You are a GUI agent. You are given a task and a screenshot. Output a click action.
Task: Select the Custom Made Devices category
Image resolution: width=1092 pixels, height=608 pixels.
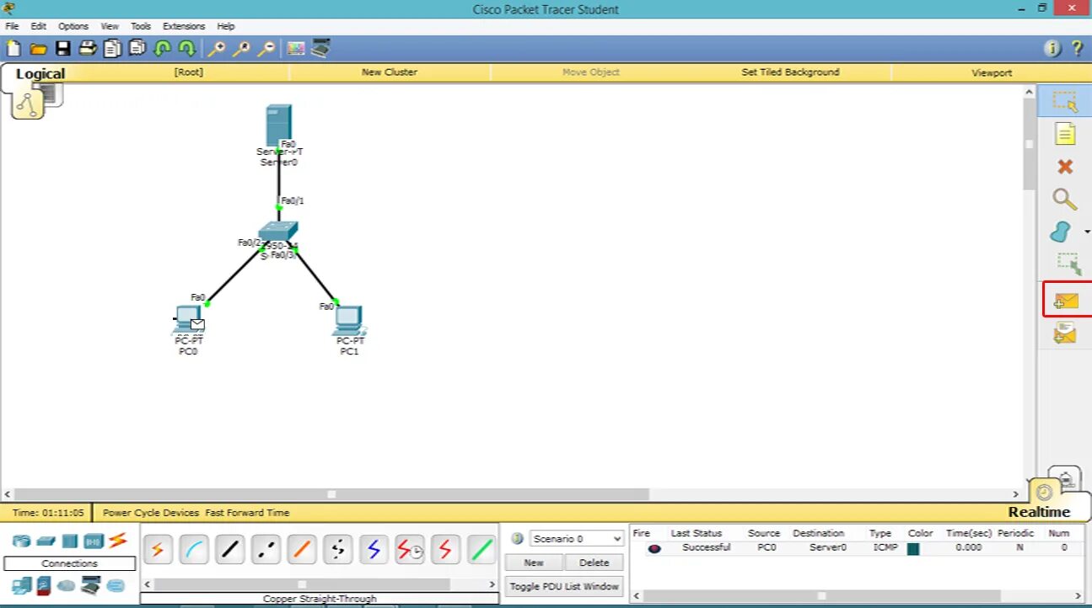point(90,585)
